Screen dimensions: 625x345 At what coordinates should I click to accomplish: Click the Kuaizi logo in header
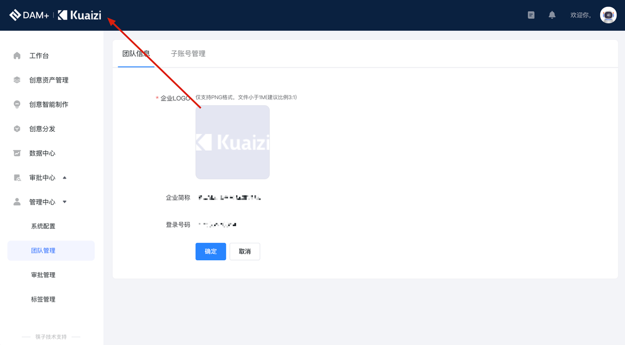tap(79, 15)
